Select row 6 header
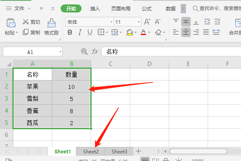241x161 pixels. [6, 135]
